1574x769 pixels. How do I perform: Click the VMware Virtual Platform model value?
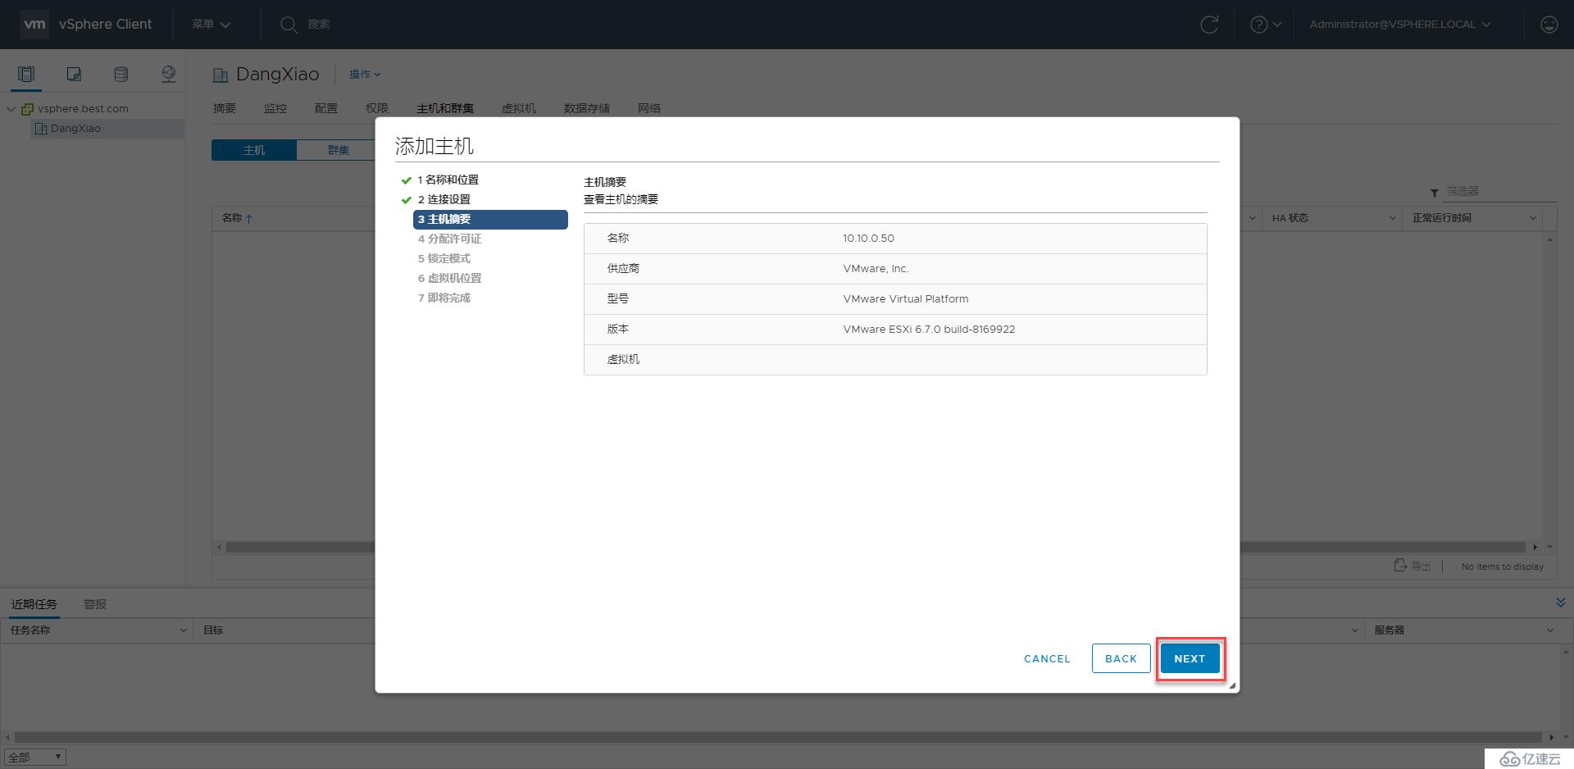[906, 299]
